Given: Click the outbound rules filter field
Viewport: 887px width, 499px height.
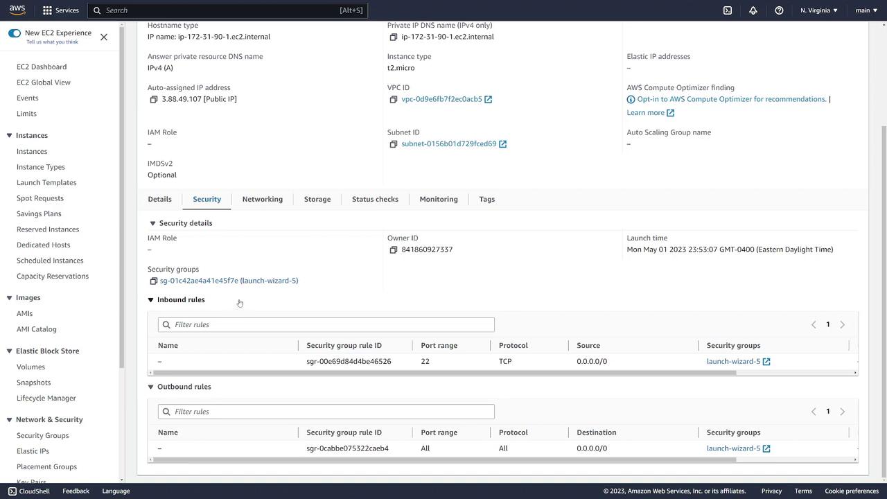Looking at the screenshot, I should (326, 412).
